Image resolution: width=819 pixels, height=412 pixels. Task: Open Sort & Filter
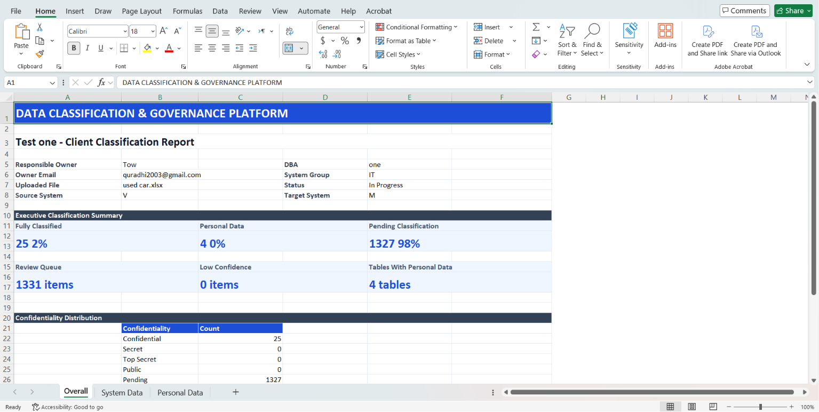[x=567, y=40]
